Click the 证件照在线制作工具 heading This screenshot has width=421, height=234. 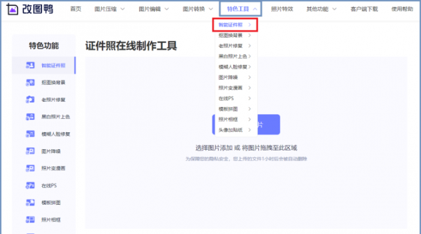tap(131, 45)
